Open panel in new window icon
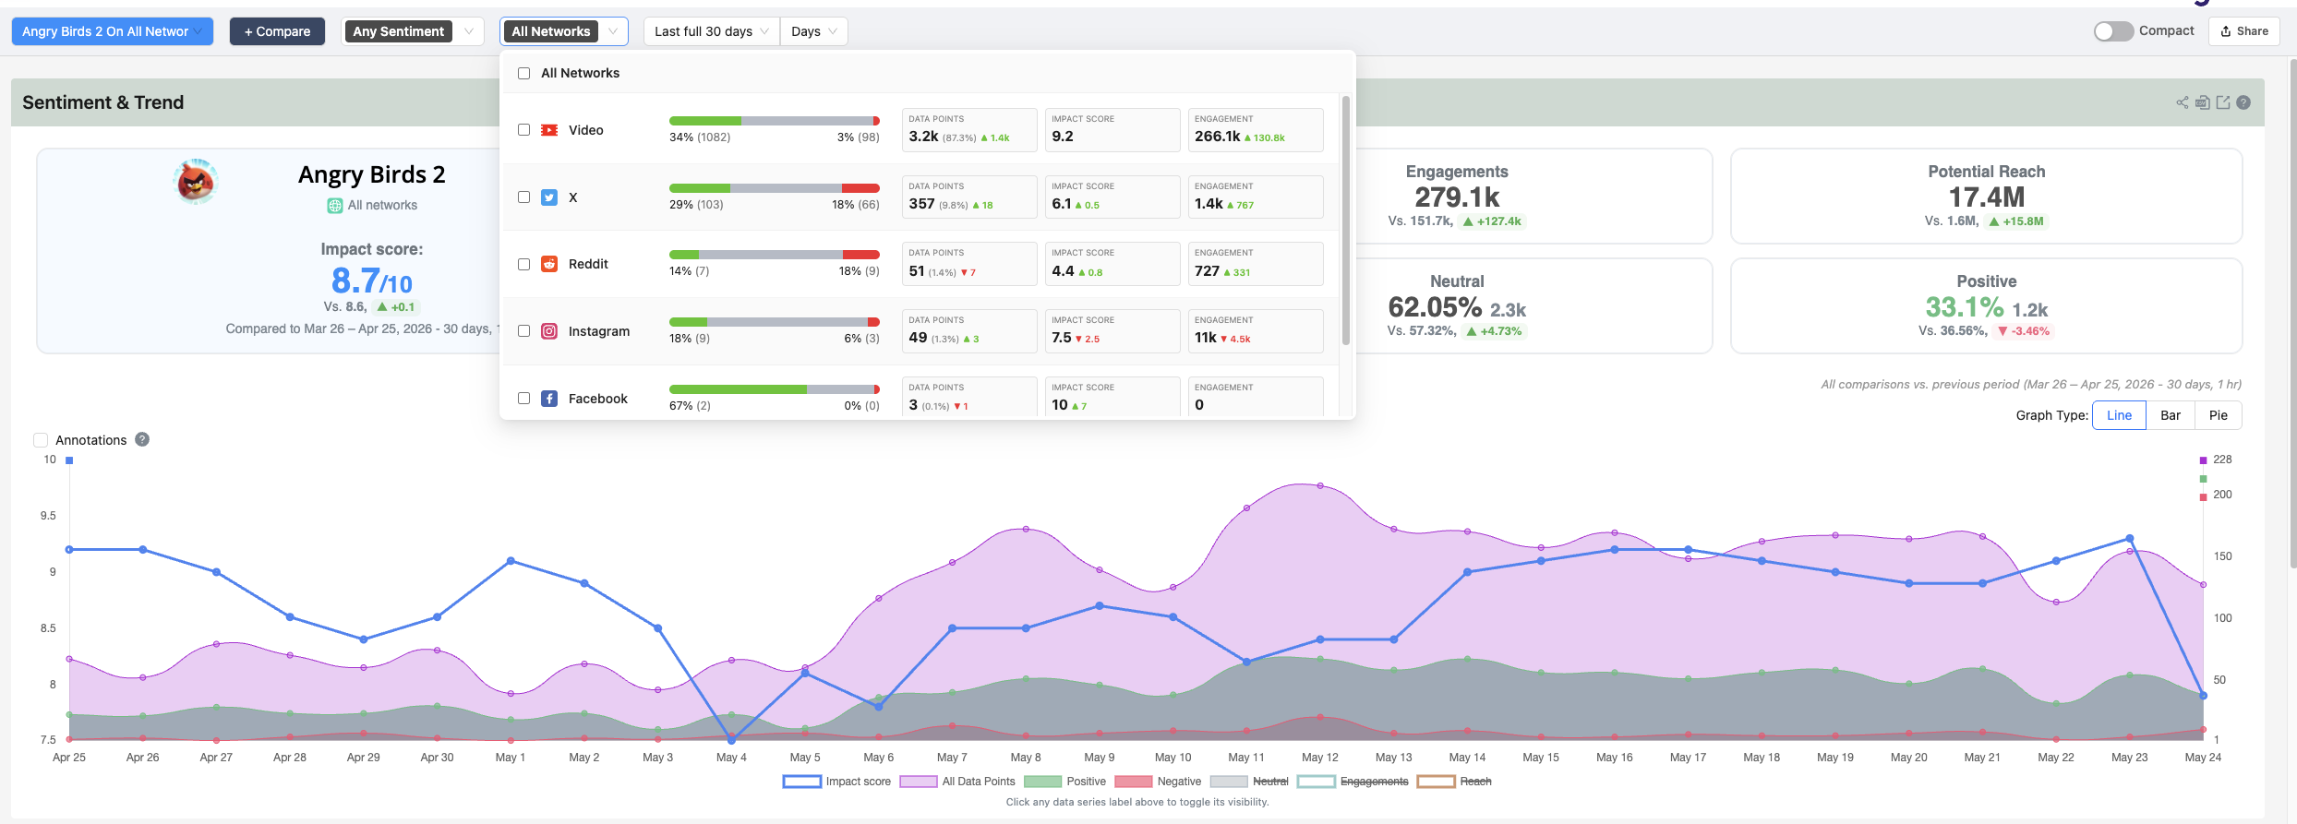This screenshot has height=824, width=2297. coord(2223,102)
